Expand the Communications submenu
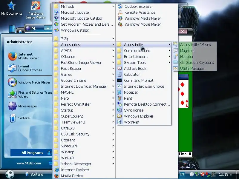 (x=144, y=50)
